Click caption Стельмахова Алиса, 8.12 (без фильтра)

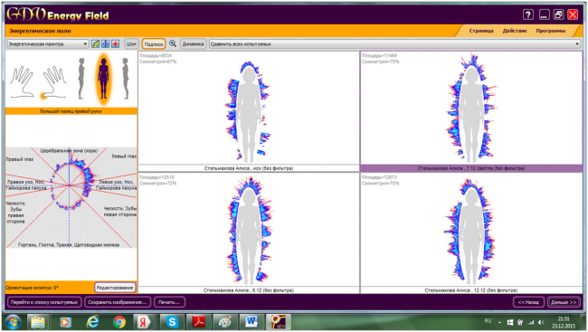coord(249,290)
